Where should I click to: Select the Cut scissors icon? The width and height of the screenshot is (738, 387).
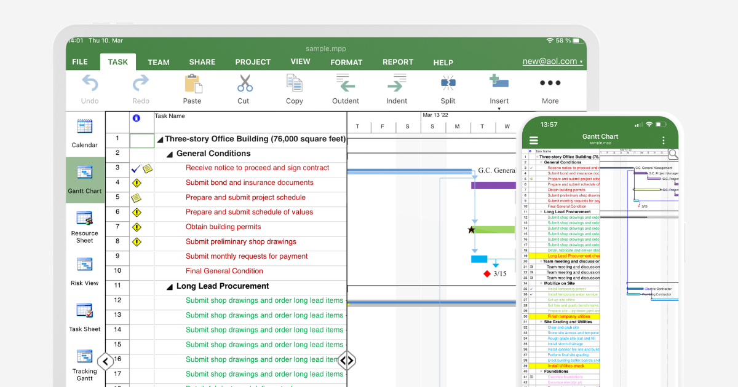click(243, 84)
